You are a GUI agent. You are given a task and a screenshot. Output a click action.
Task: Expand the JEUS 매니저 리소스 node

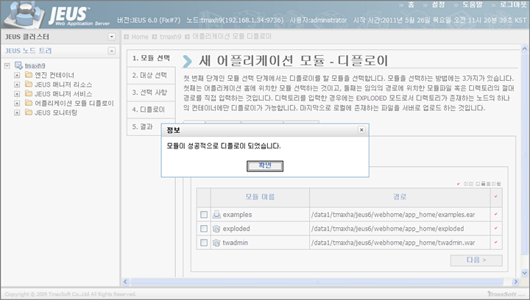pyautogui.click(x=17, y=85)
